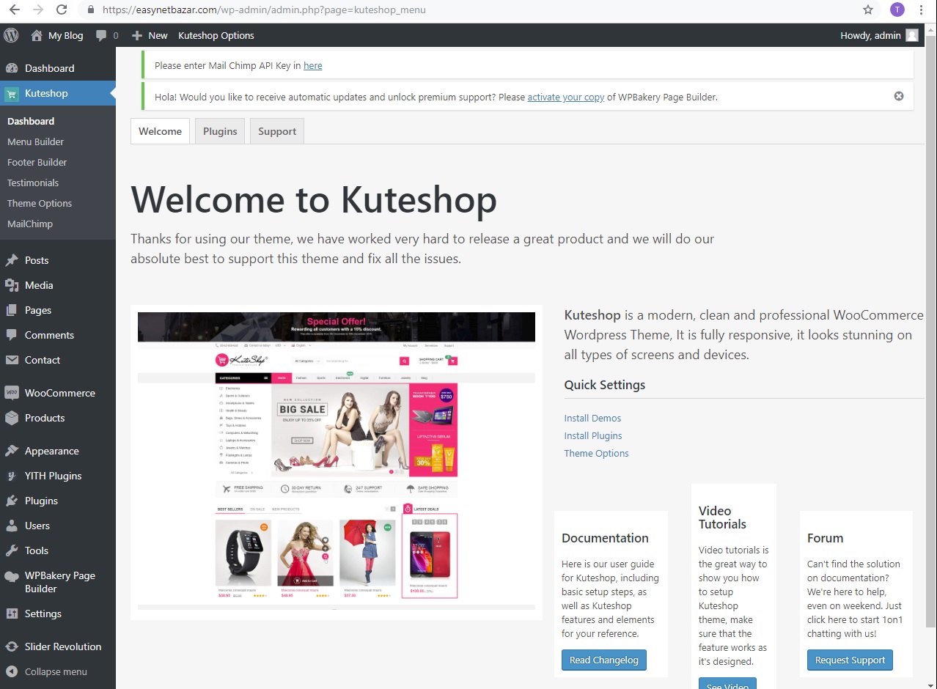Click the 'activate your copy' link
937x689 pixels.
566,97
